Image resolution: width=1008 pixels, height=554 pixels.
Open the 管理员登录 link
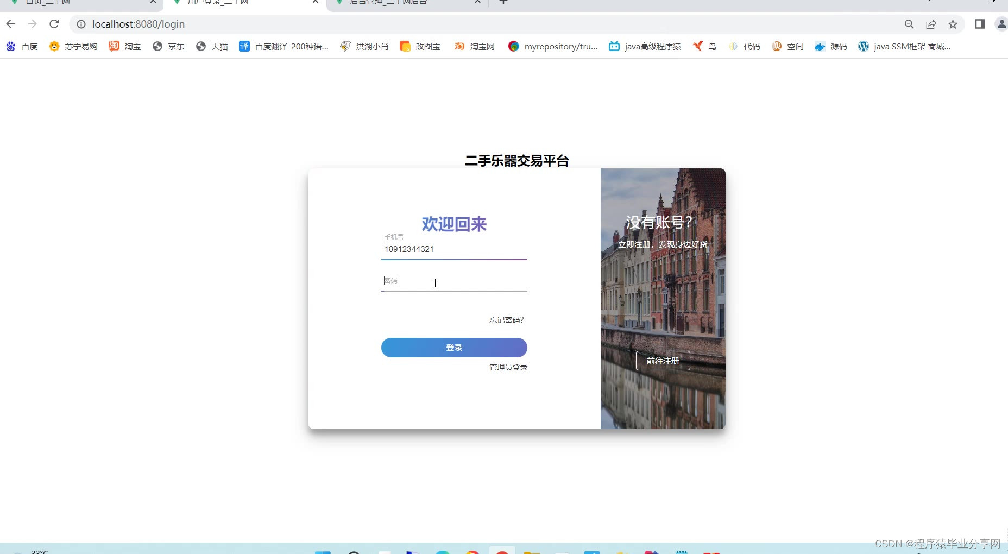click(508, 367)
